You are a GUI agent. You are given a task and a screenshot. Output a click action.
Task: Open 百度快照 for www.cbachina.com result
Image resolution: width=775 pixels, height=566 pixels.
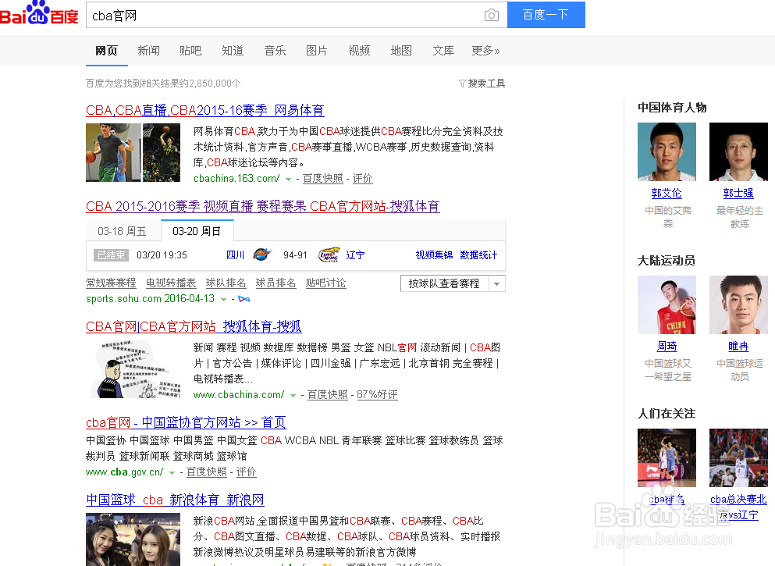point(328,394)
